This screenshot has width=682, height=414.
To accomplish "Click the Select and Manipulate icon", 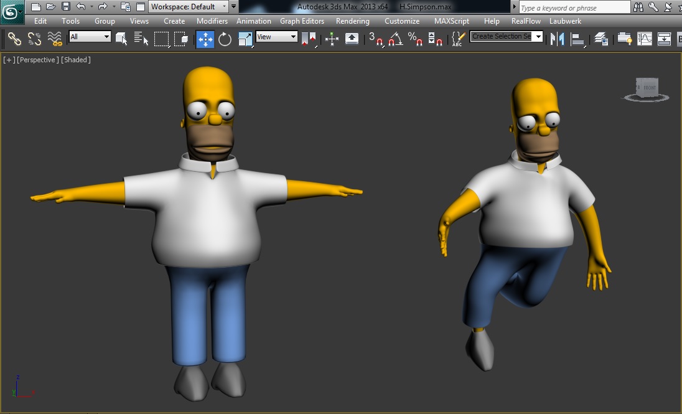I will pos(332,39).
